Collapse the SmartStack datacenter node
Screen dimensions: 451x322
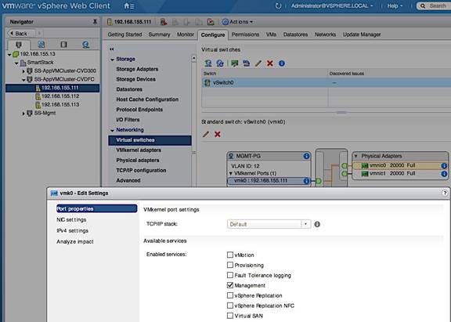pos(16,63)
